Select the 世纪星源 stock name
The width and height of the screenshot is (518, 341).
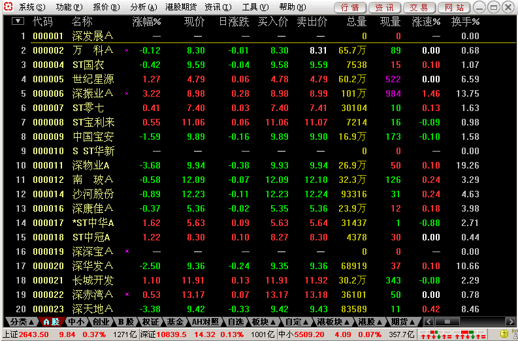[93, 79]
